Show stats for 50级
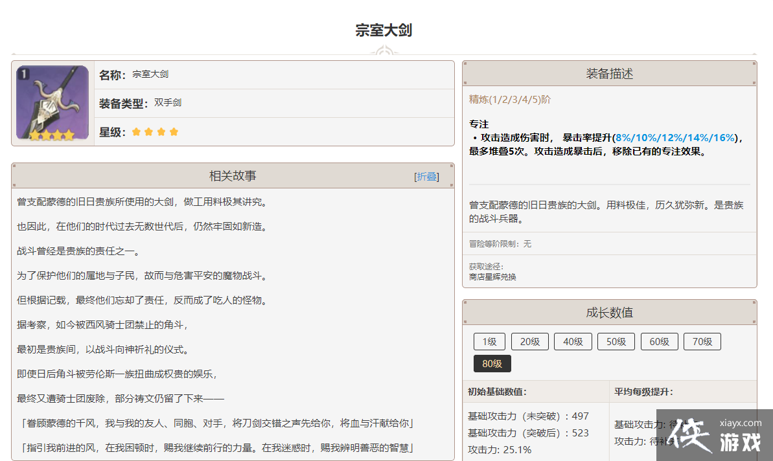Viewport: 773px width, 461px height. tap(616, 341)
